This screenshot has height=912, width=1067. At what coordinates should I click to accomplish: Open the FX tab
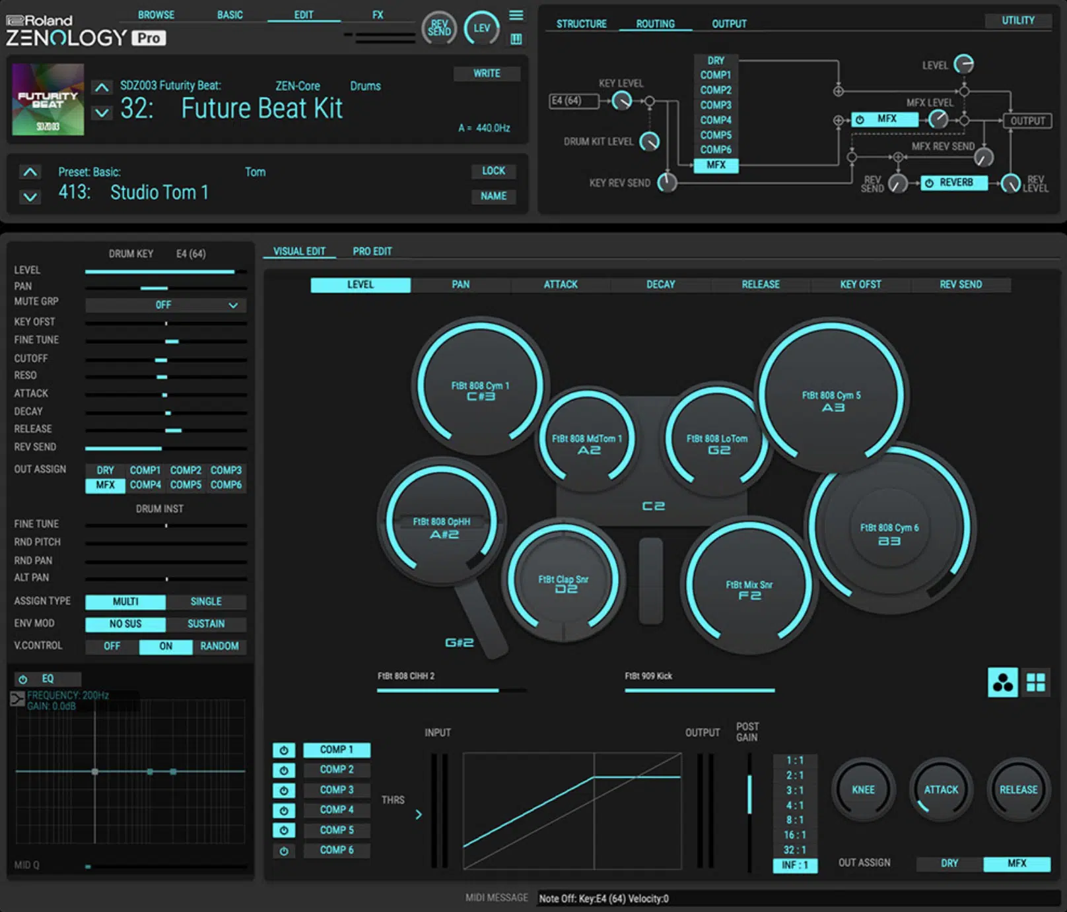pyautogui.click(x=378, y=15)
